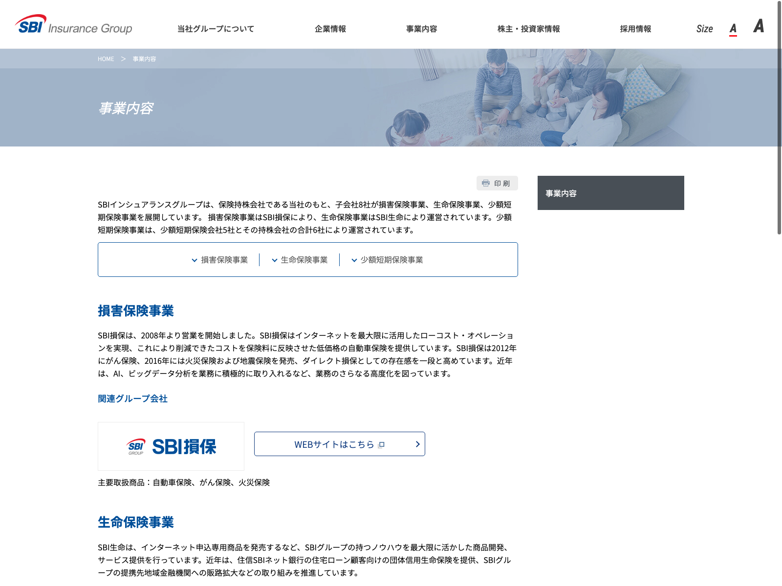
Task: Click right arrow on WEBサイトはこちら button
Action: [x=417, y=444]
